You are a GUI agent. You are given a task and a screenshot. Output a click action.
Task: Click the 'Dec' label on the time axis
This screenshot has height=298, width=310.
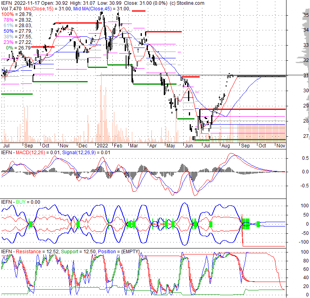pos(83,146)
